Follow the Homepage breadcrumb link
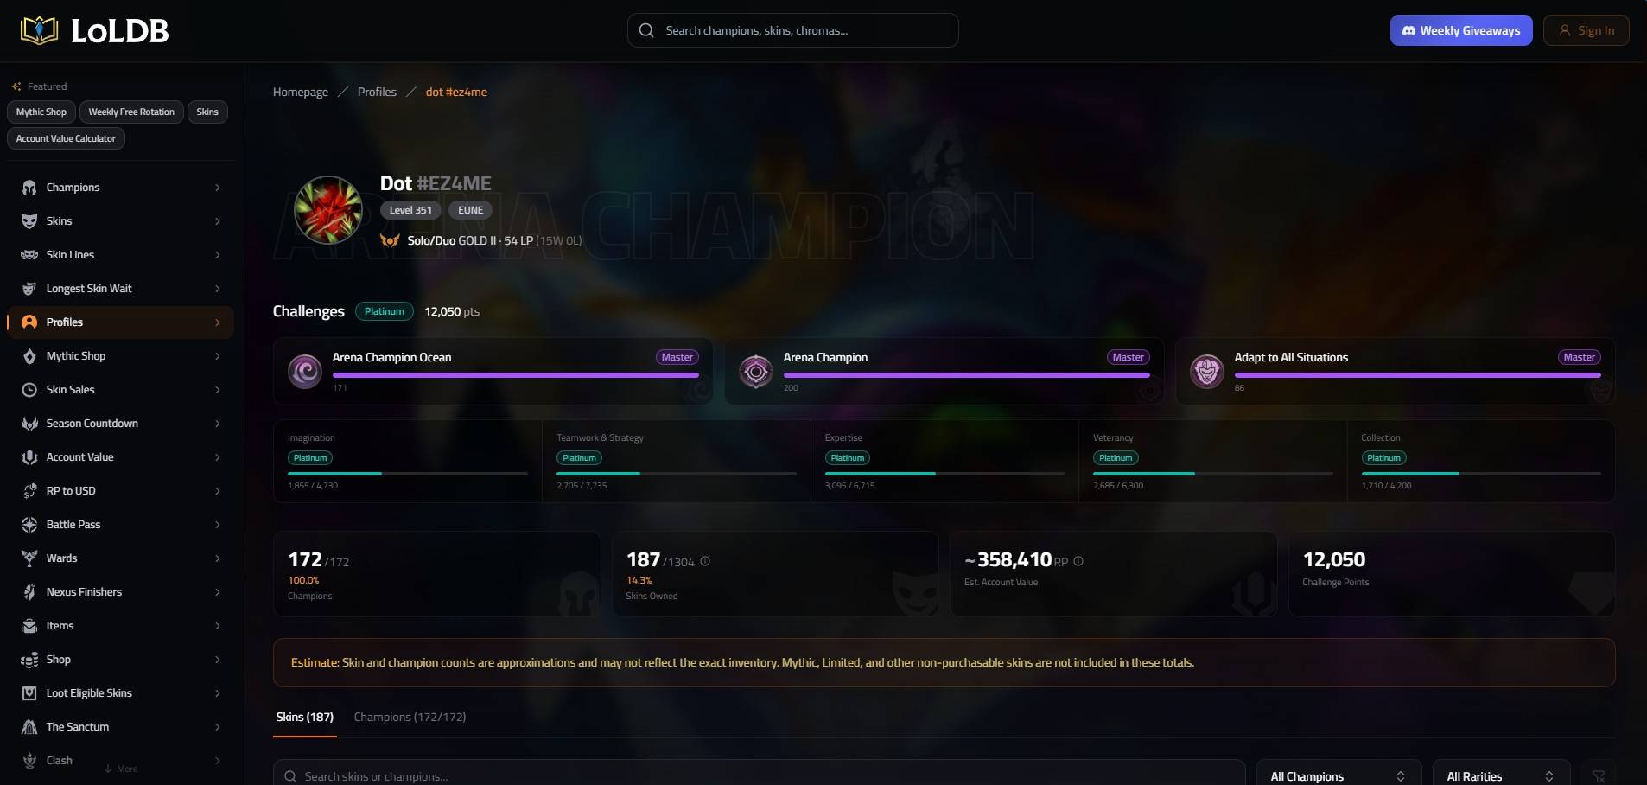Screen dimensions: 1647x785 pyautogui.click(x=301, y=92)
